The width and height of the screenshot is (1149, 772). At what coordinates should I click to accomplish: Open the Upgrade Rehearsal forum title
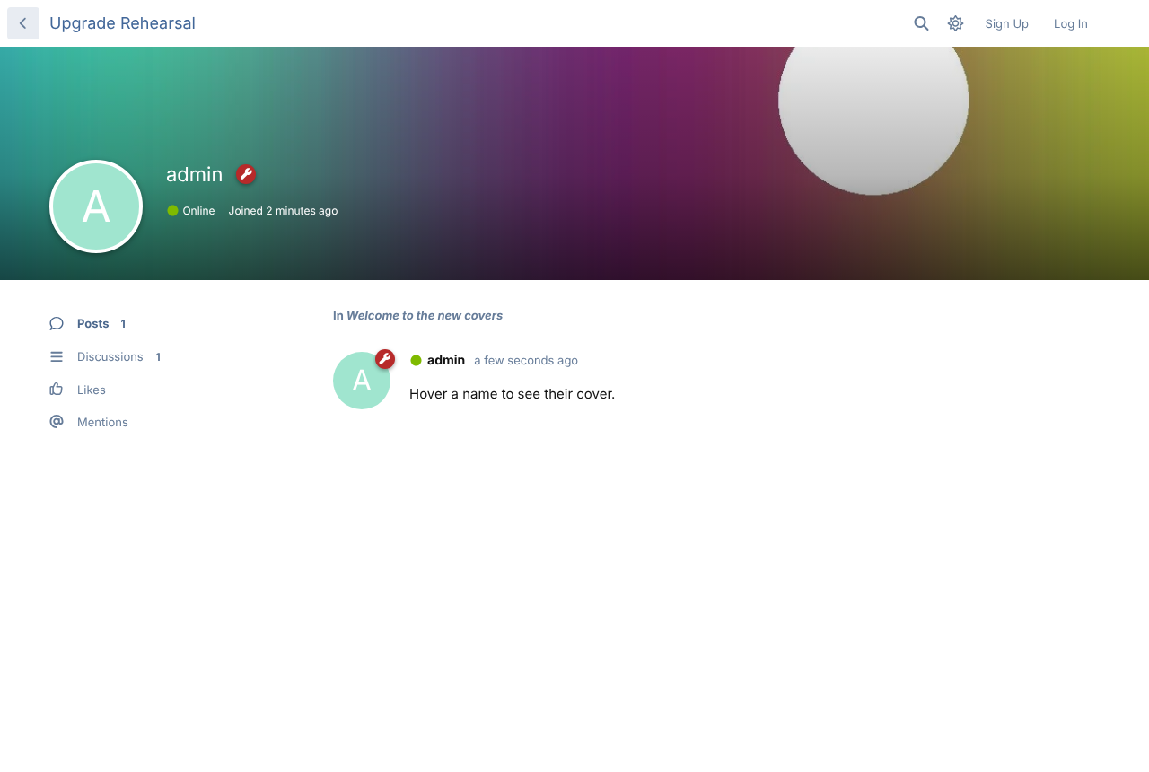pos(122,23)
